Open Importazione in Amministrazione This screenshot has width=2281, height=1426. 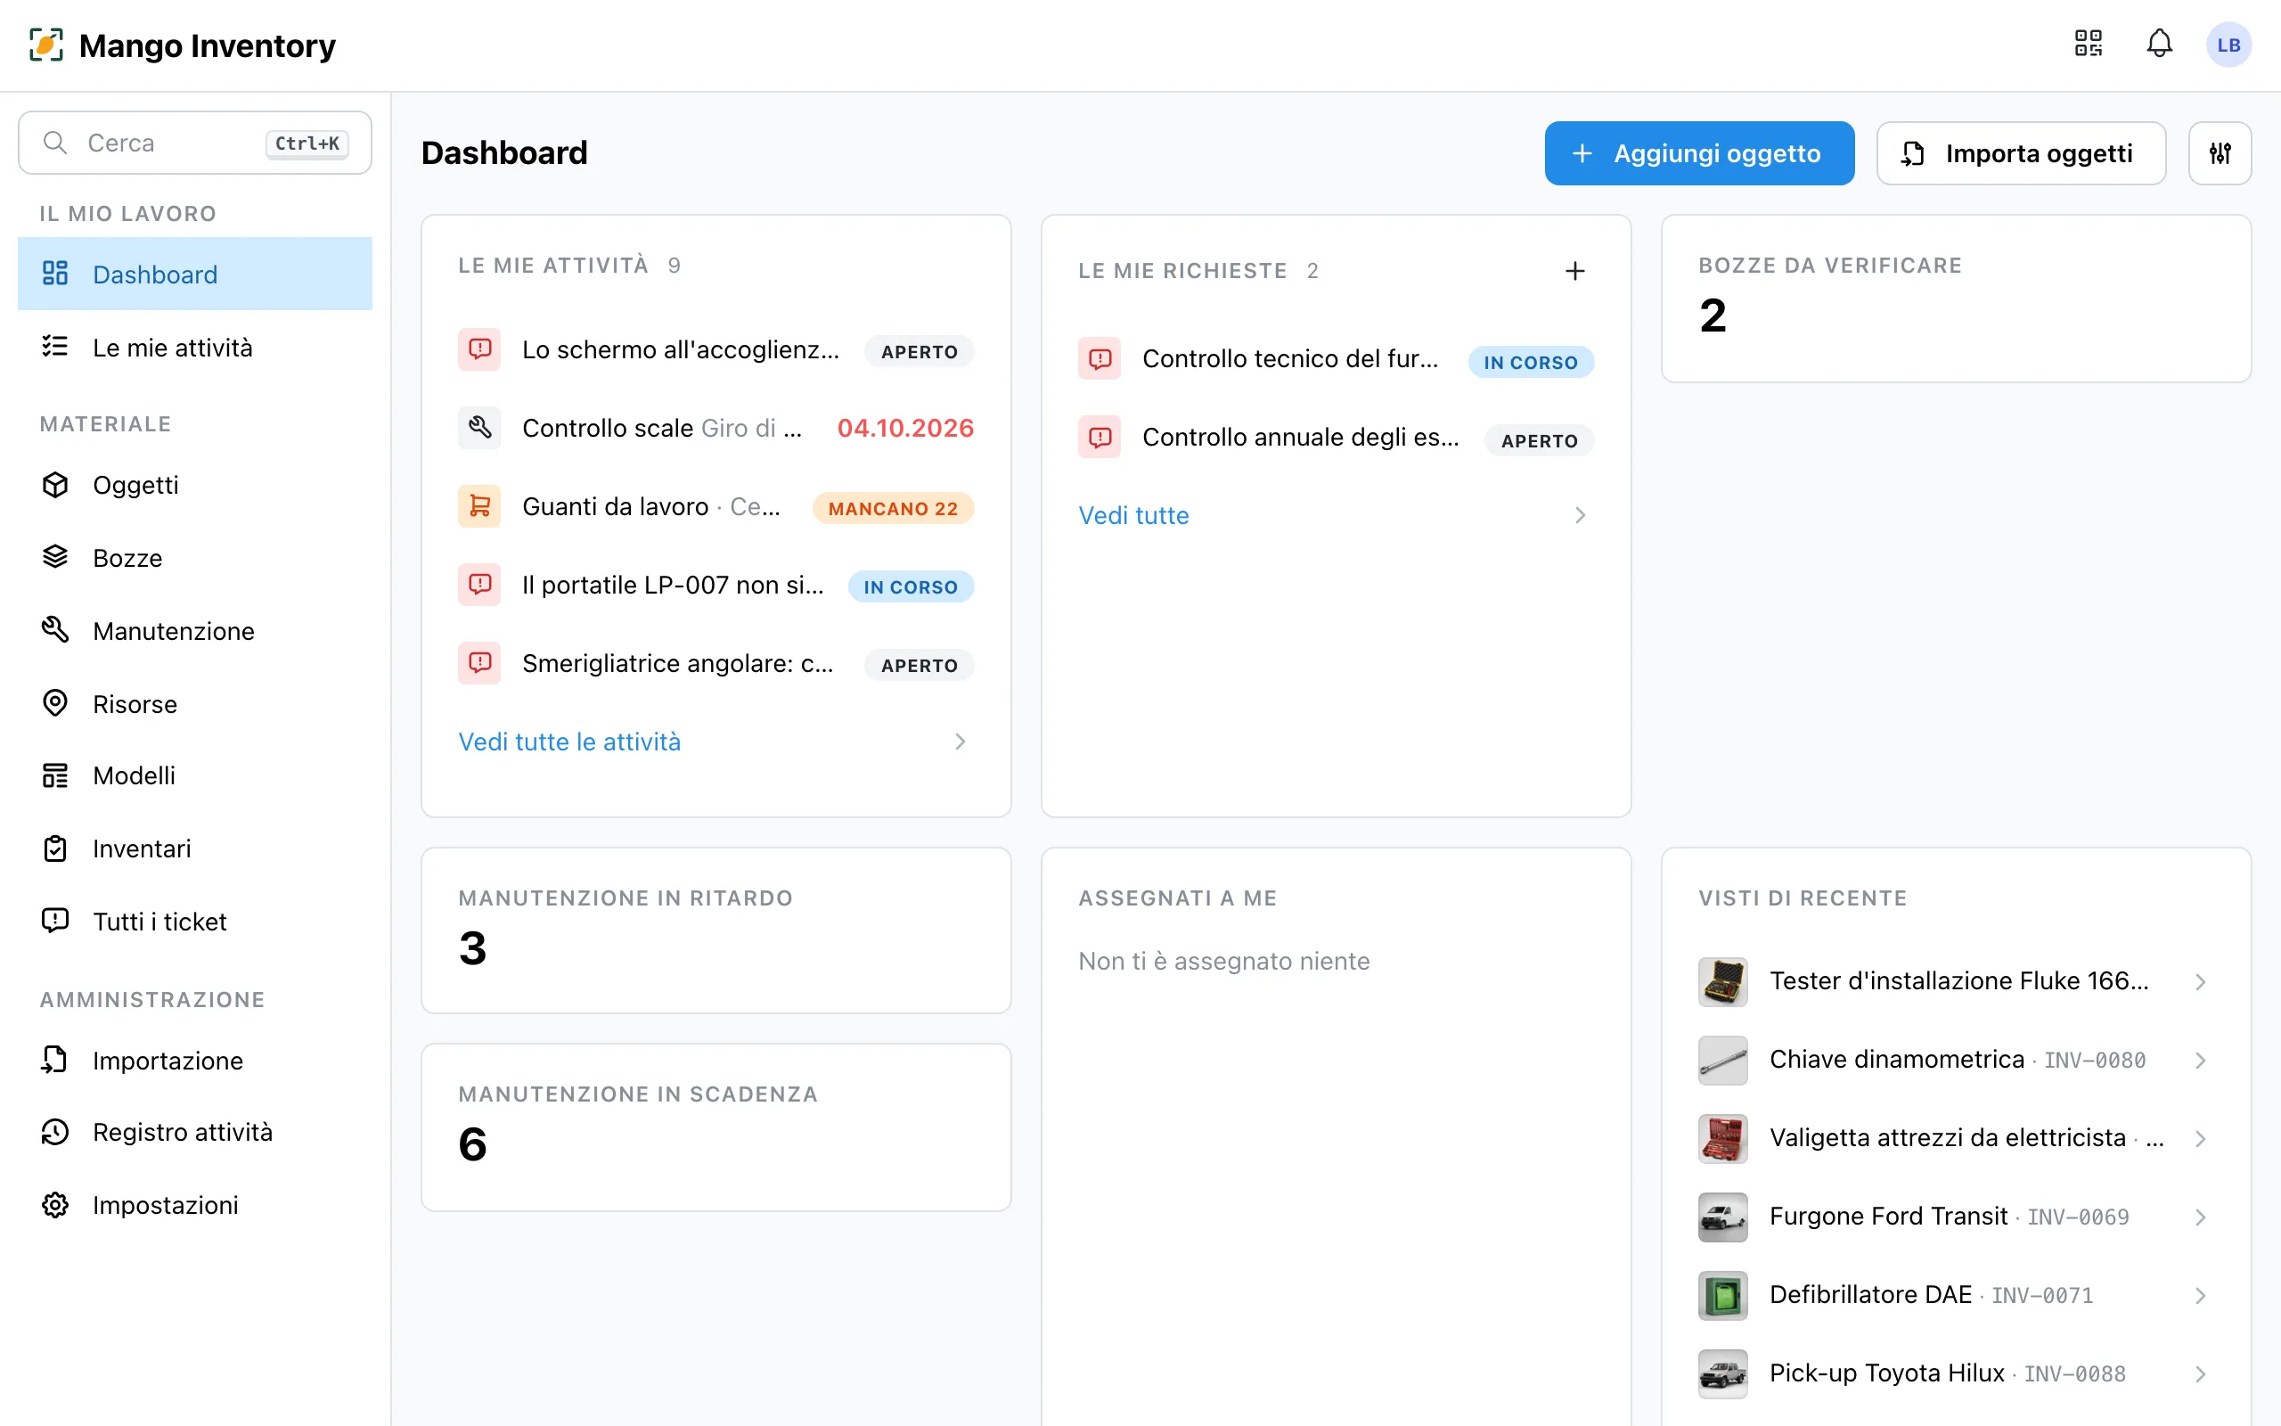click(x=195, y=1060)
